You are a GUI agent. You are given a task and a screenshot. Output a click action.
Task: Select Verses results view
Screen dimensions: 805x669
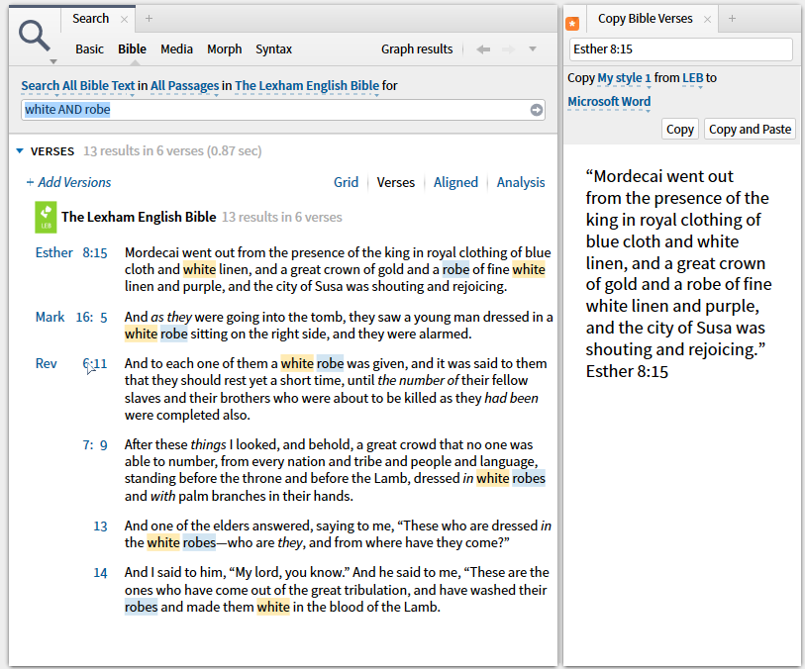396,182
